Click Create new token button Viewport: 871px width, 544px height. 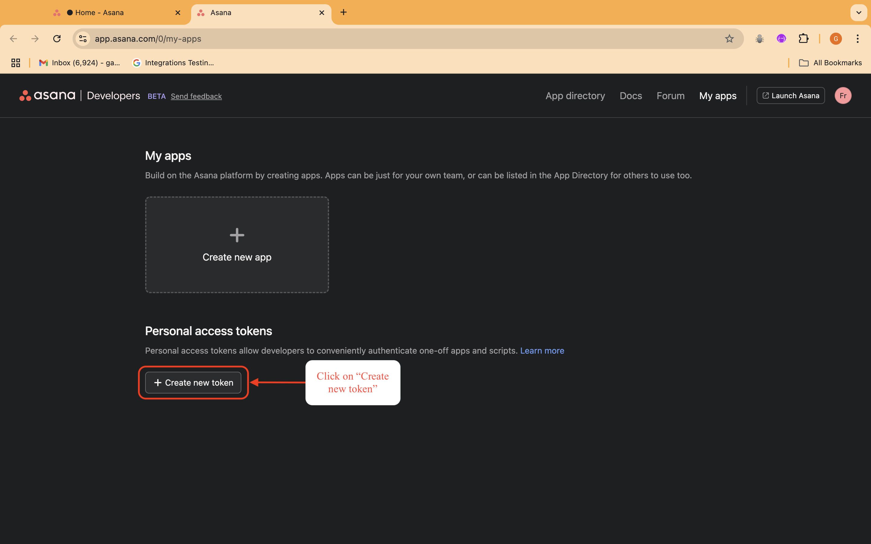pos(193,382)
